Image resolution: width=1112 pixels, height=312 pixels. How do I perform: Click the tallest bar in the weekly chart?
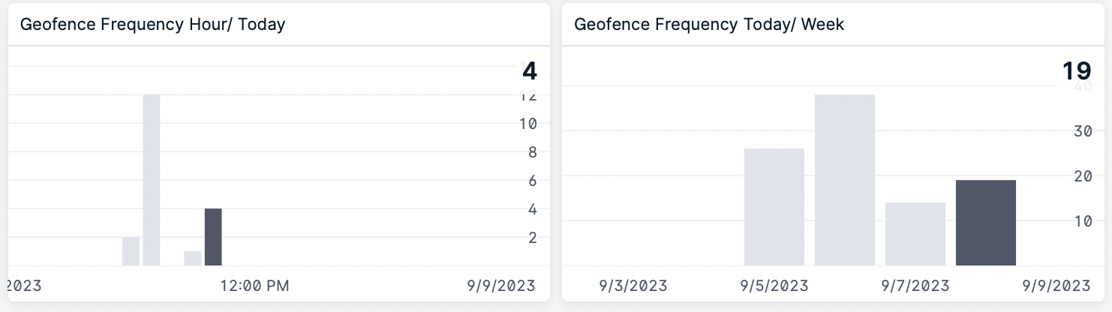click(x=845, y=180)
